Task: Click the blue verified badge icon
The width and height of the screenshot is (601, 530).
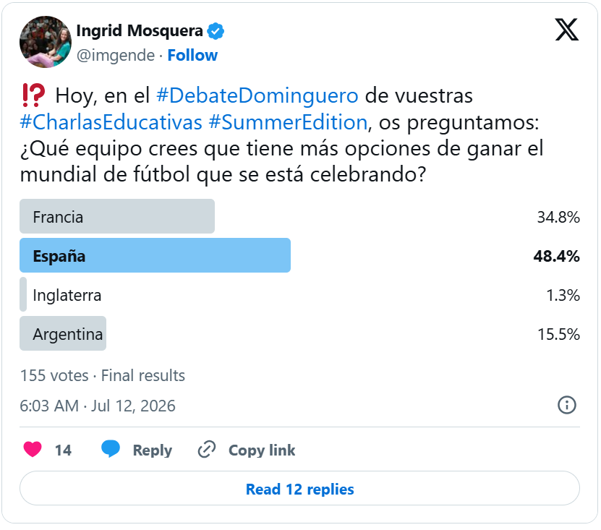Action: pos(216,31)
